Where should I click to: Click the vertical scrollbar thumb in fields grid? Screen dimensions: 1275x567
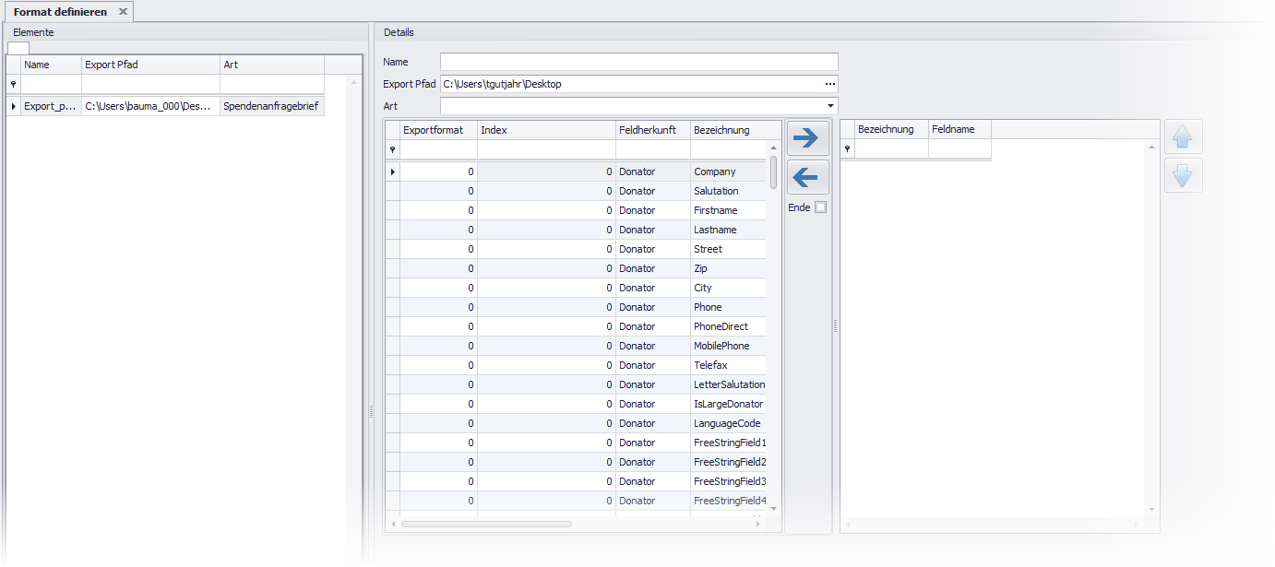pyautogui.click(x=773, y=173)
